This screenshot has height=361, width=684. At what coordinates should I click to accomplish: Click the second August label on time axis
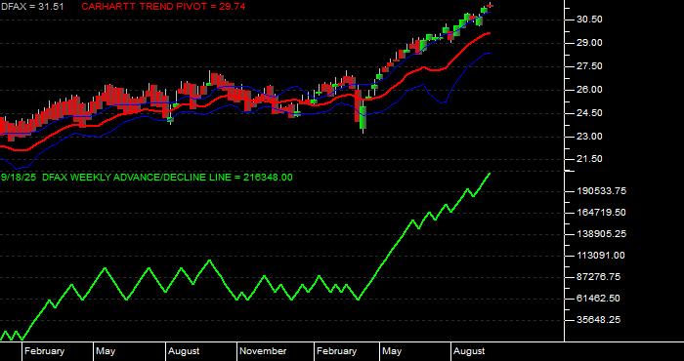tap(469, 351)
